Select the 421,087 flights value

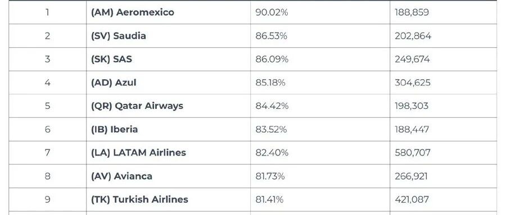(412, 199)
